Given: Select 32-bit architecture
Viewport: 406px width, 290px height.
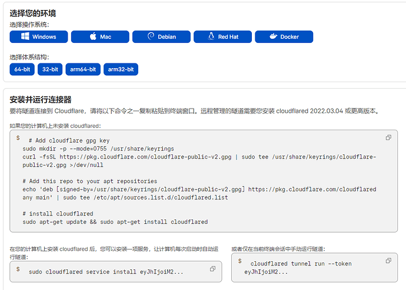Looking at the screenshot, I should click(50, 69).
